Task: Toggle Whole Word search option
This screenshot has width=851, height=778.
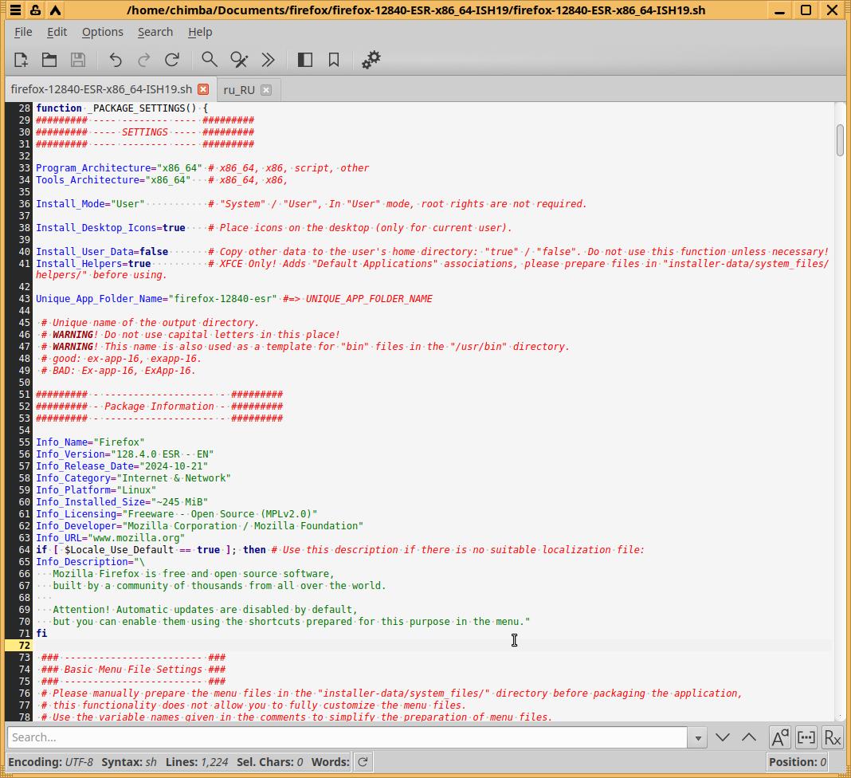Action: (806, 737)
